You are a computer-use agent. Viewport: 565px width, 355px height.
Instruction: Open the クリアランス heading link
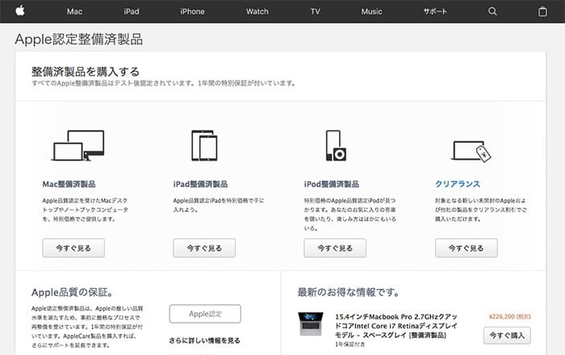click(x=458, y=184)
